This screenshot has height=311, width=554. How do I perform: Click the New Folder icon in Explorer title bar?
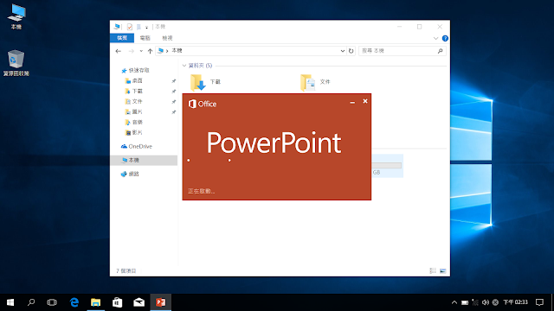[x=138, y=27]
